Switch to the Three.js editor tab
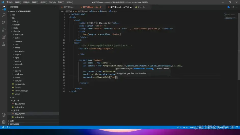The height and width of the screenshot is (135, 240). pos(141,7)
